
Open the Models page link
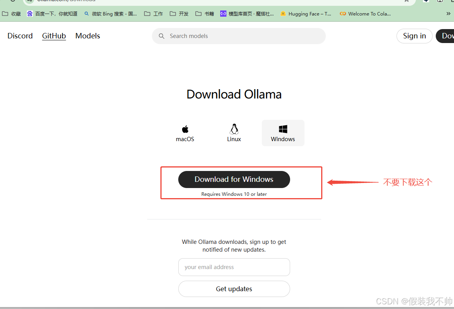coord(88,36)
